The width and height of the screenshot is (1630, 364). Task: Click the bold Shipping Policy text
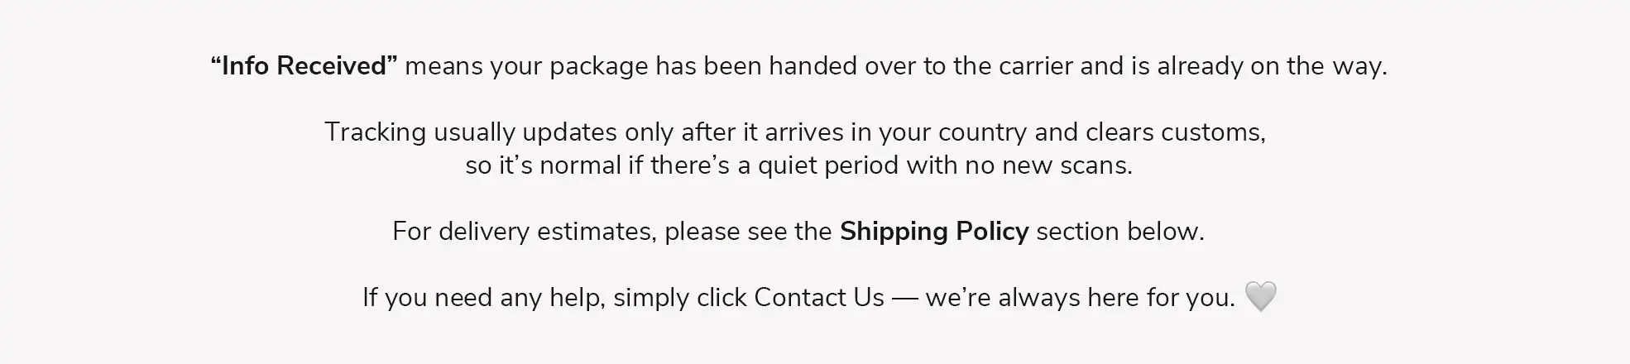(x=933, y=232)
